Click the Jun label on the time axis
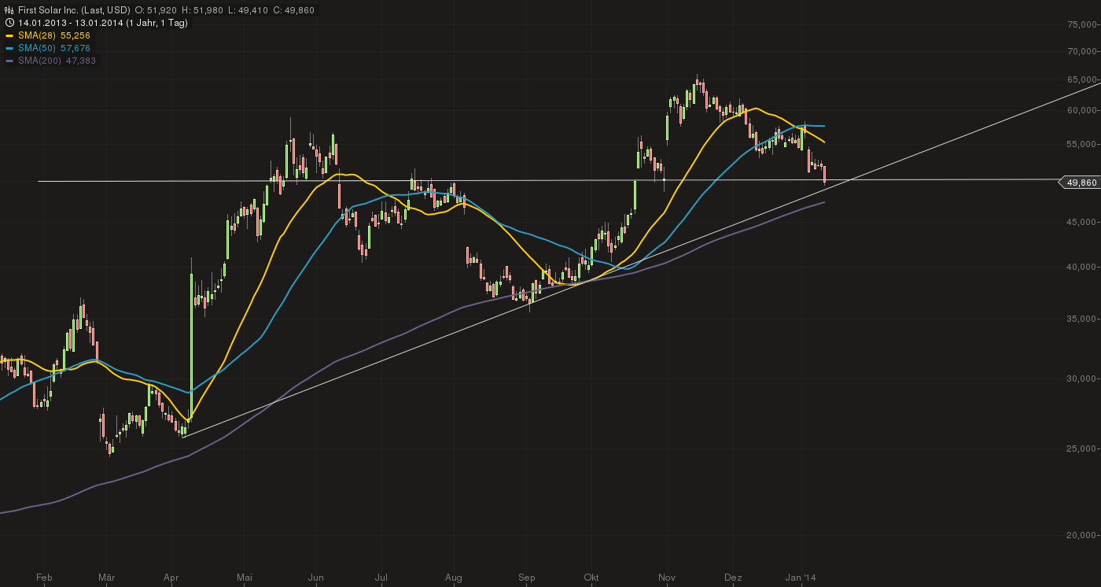Viewport: 1101px width, 587px height. pyautogui.click(x=315, y=578)
